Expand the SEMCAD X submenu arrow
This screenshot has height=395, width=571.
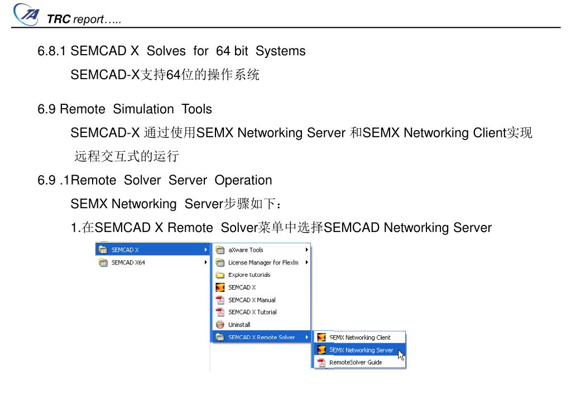coord(206,250)
